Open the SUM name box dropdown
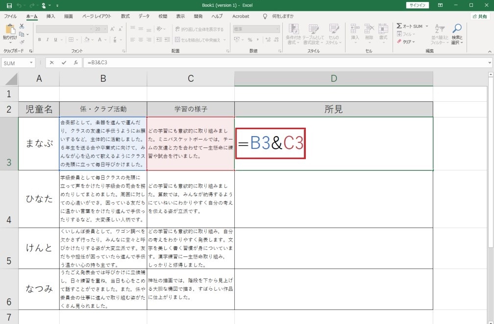Viewport: 494px width, 324px height. (x=31, y=63)
